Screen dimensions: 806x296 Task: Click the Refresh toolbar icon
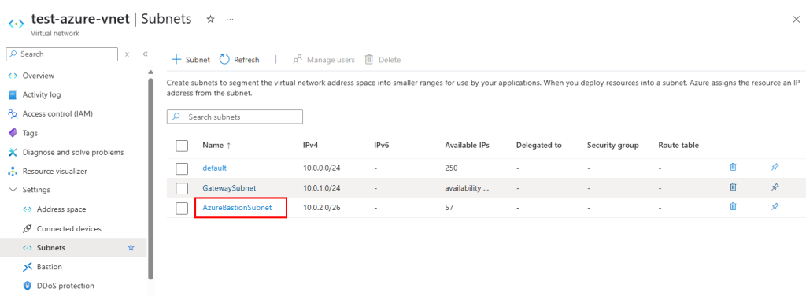click(x=224, y=60)
